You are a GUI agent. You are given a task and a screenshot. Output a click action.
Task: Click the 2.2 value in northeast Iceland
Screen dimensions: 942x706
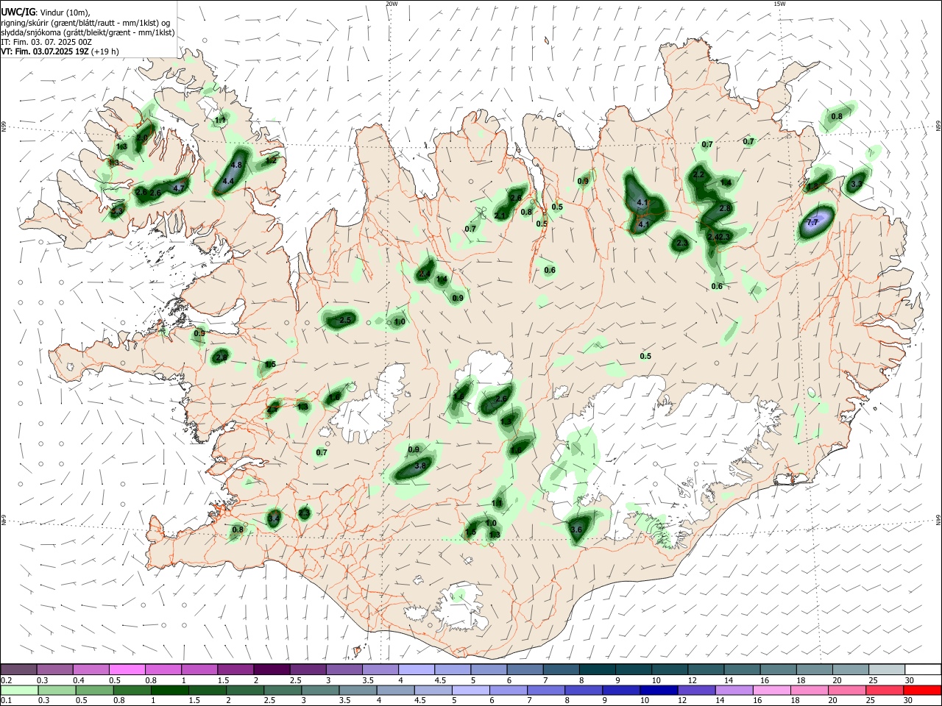(699, 174)
